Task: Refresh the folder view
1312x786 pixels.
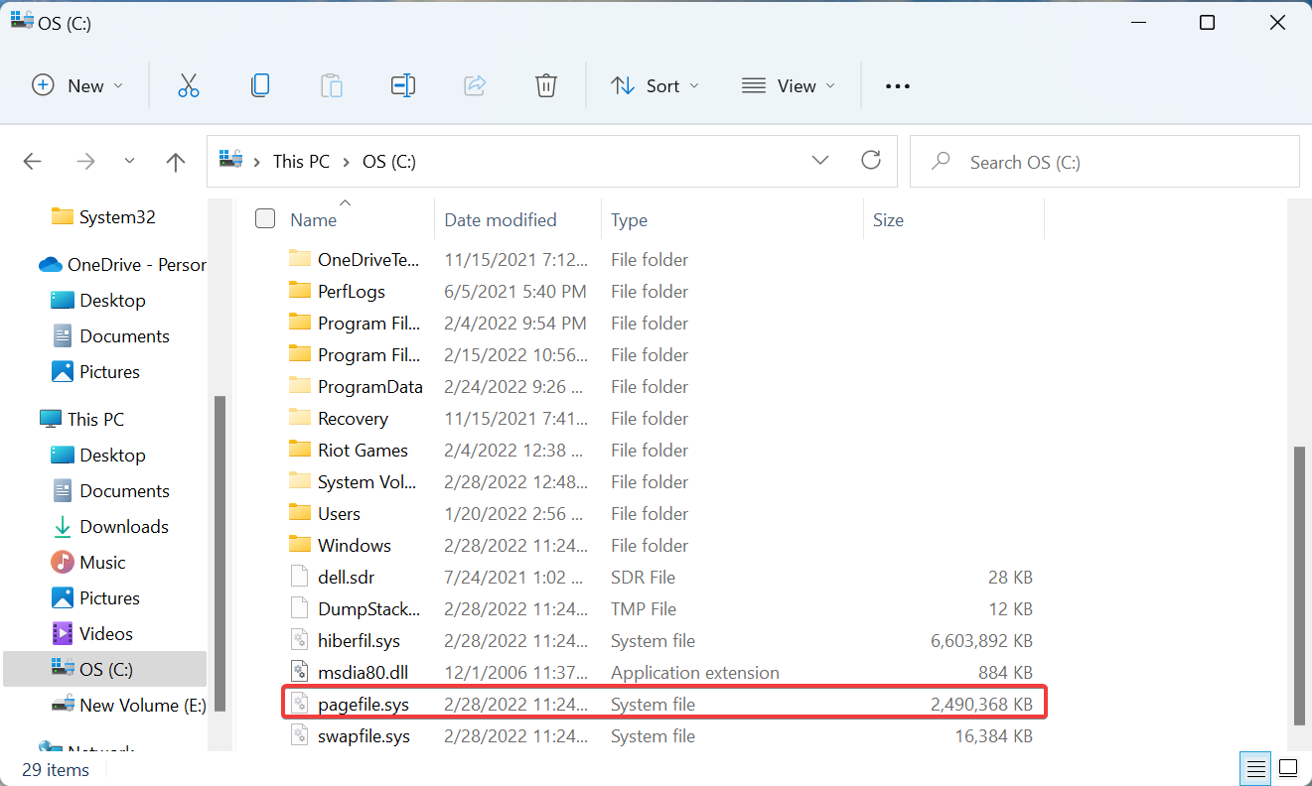Action: coord(871,160)
